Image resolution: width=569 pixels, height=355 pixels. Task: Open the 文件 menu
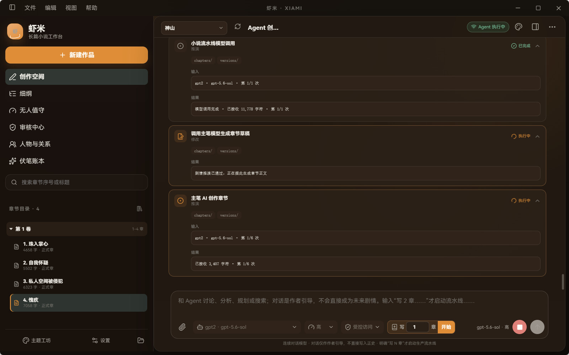tap(30, 8)
